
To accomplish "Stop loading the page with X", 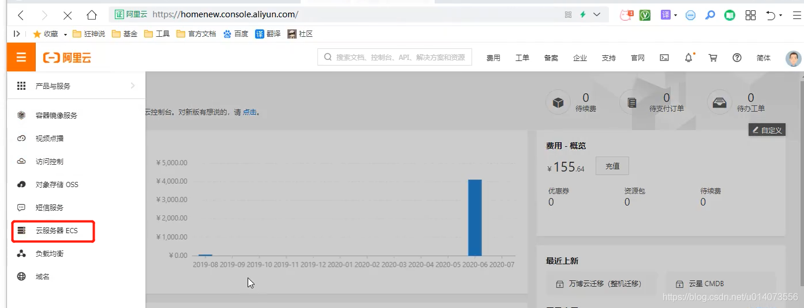I will 68,15.
